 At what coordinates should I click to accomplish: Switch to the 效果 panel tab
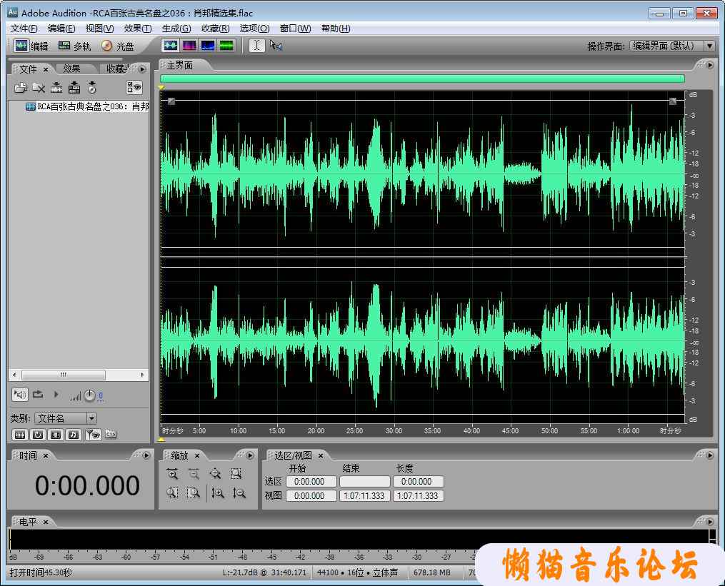click(x=71, y=69)
